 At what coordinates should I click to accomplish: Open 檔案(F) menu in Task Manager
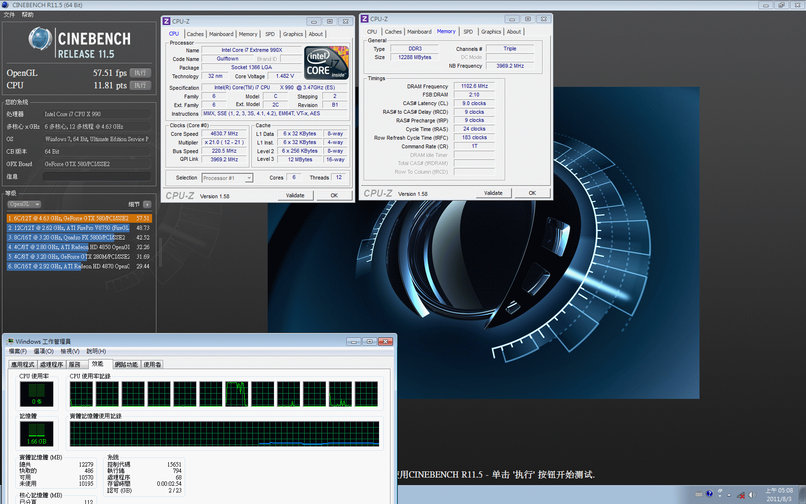[18, 351]
